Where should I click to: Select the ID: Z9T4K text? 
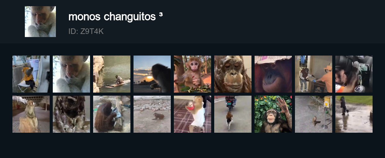pyautogui.click(x=86, y=31)
